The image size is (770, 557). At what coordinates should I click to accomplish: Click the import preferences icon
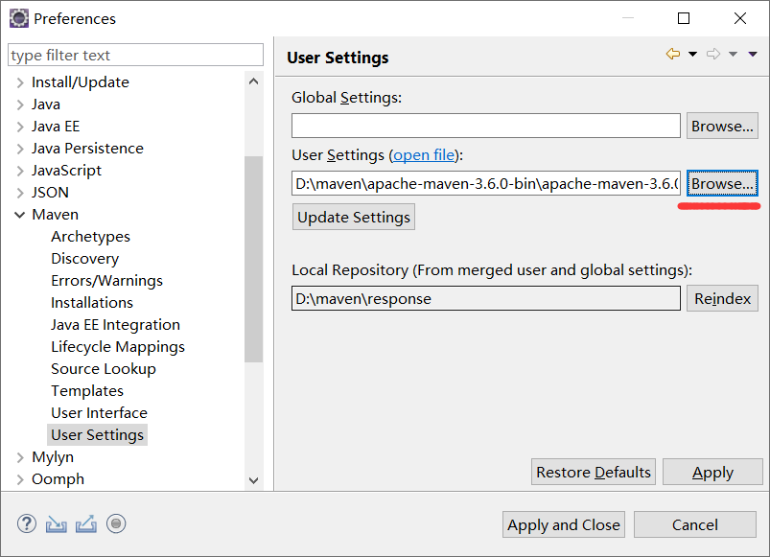[x=57, y=523]
